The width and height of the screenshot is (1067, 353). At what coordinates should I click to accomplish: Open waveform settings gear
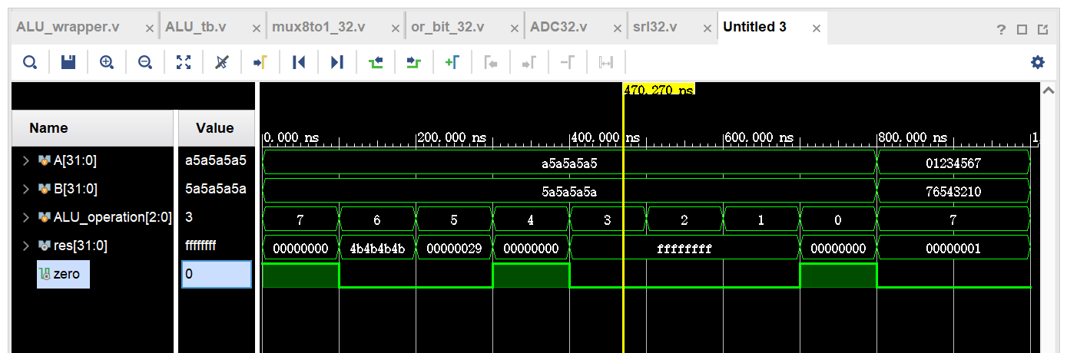click(x=1038, y=62)
